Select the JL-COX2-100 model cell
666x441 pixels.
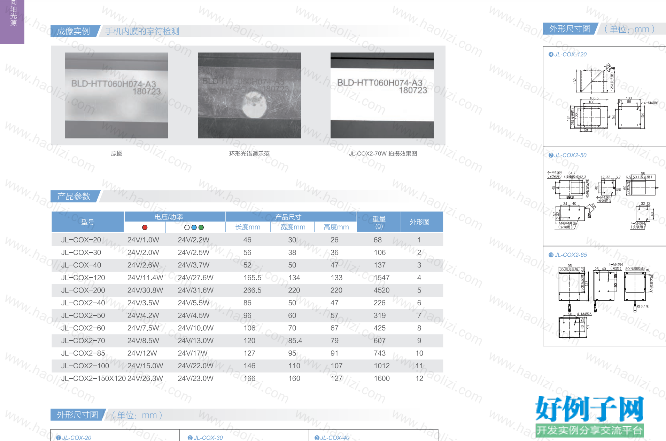[85, 366]
